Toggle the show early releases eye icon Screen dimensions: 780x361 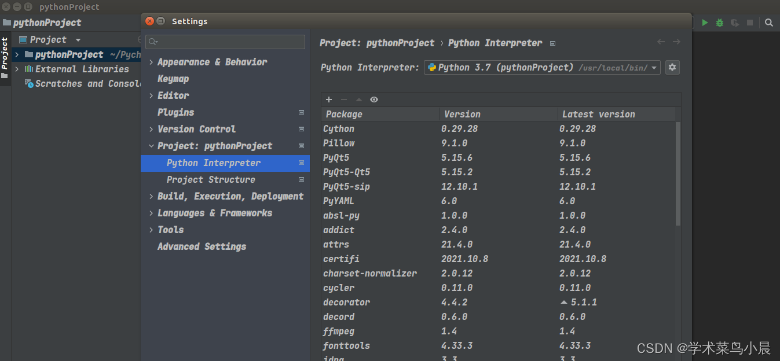click(374, 100)
